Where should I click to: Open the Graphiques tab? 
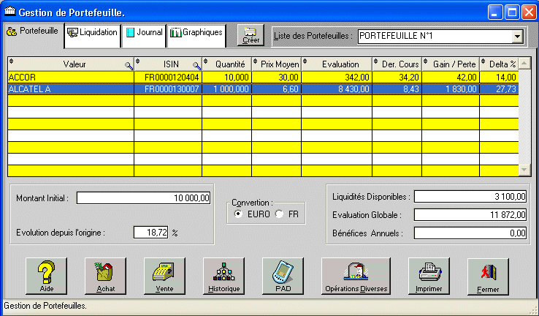[x=196, y=33]
